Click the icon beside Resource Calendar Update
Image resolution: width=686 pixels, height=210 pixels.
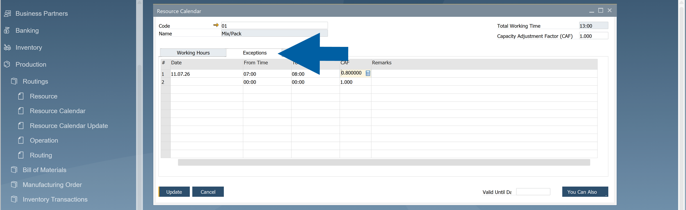click(21, 125)
